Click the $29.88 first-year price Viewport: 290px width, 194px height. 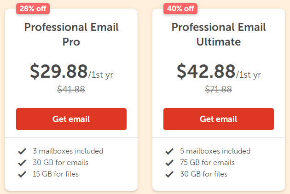[x=59, y=71]
